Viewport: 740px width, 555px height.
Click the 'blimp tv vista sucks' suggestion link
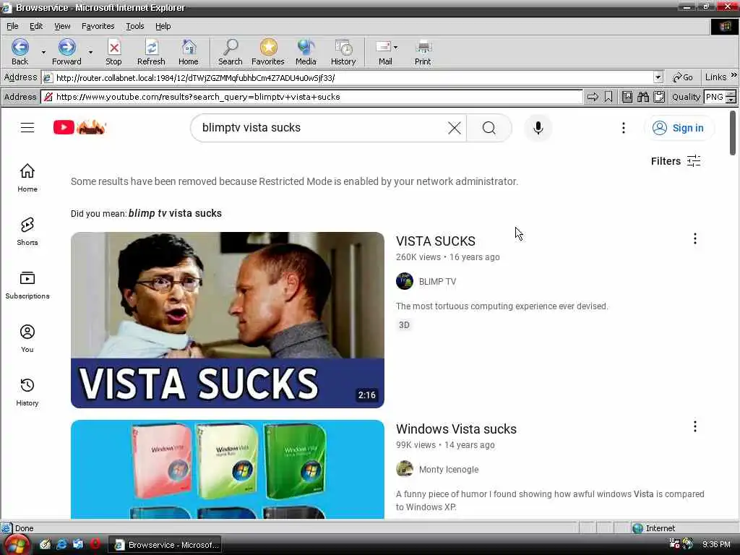pos(175,213)
